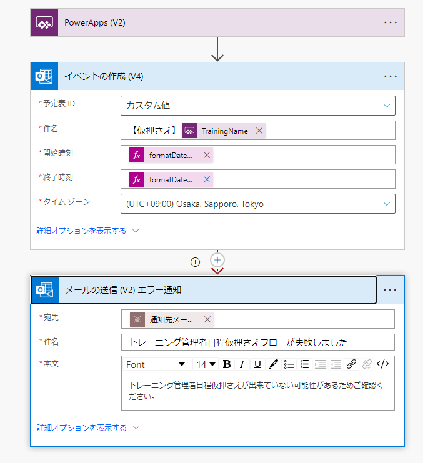Screen dimensions: 423x463
Task: Open the PowerApps (V2) ellipsis menu
Action: point(391,22)
